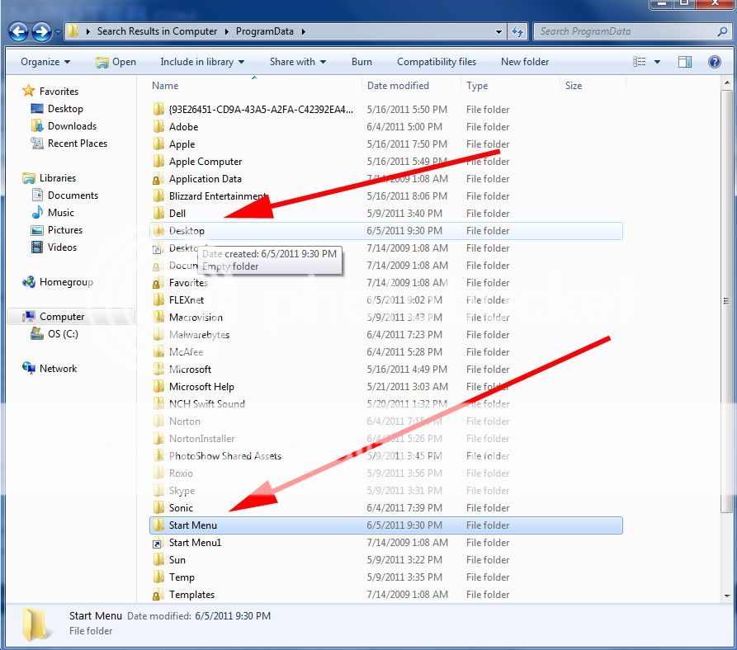Image resolution: width=737 pixels, height=650 pixels.
Task: Click the scrollbar up arrow
Action: 726,82
